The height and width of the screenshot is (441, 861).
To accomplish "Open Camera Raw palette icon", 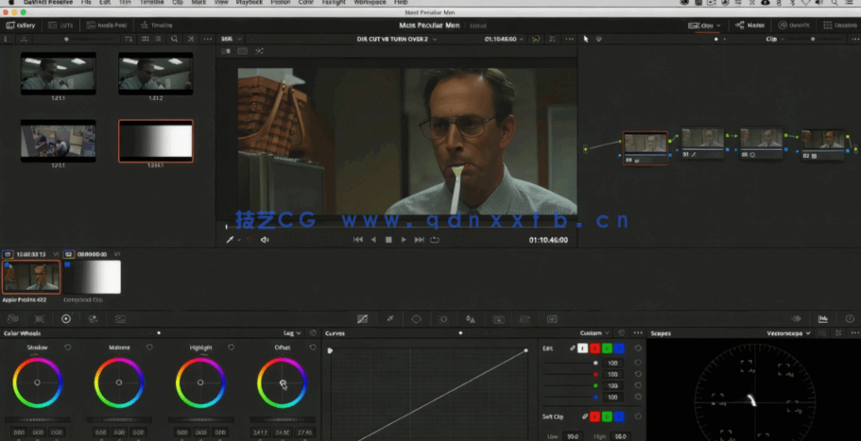I will (12, 318).
